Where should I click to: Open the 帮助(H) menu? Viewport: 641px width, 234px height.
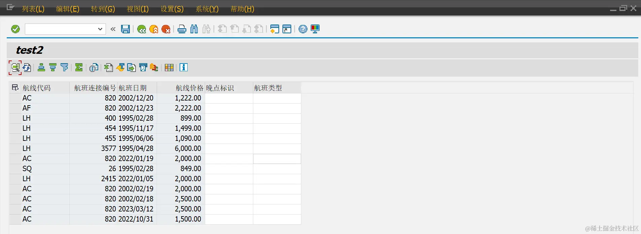pos(242,9)
